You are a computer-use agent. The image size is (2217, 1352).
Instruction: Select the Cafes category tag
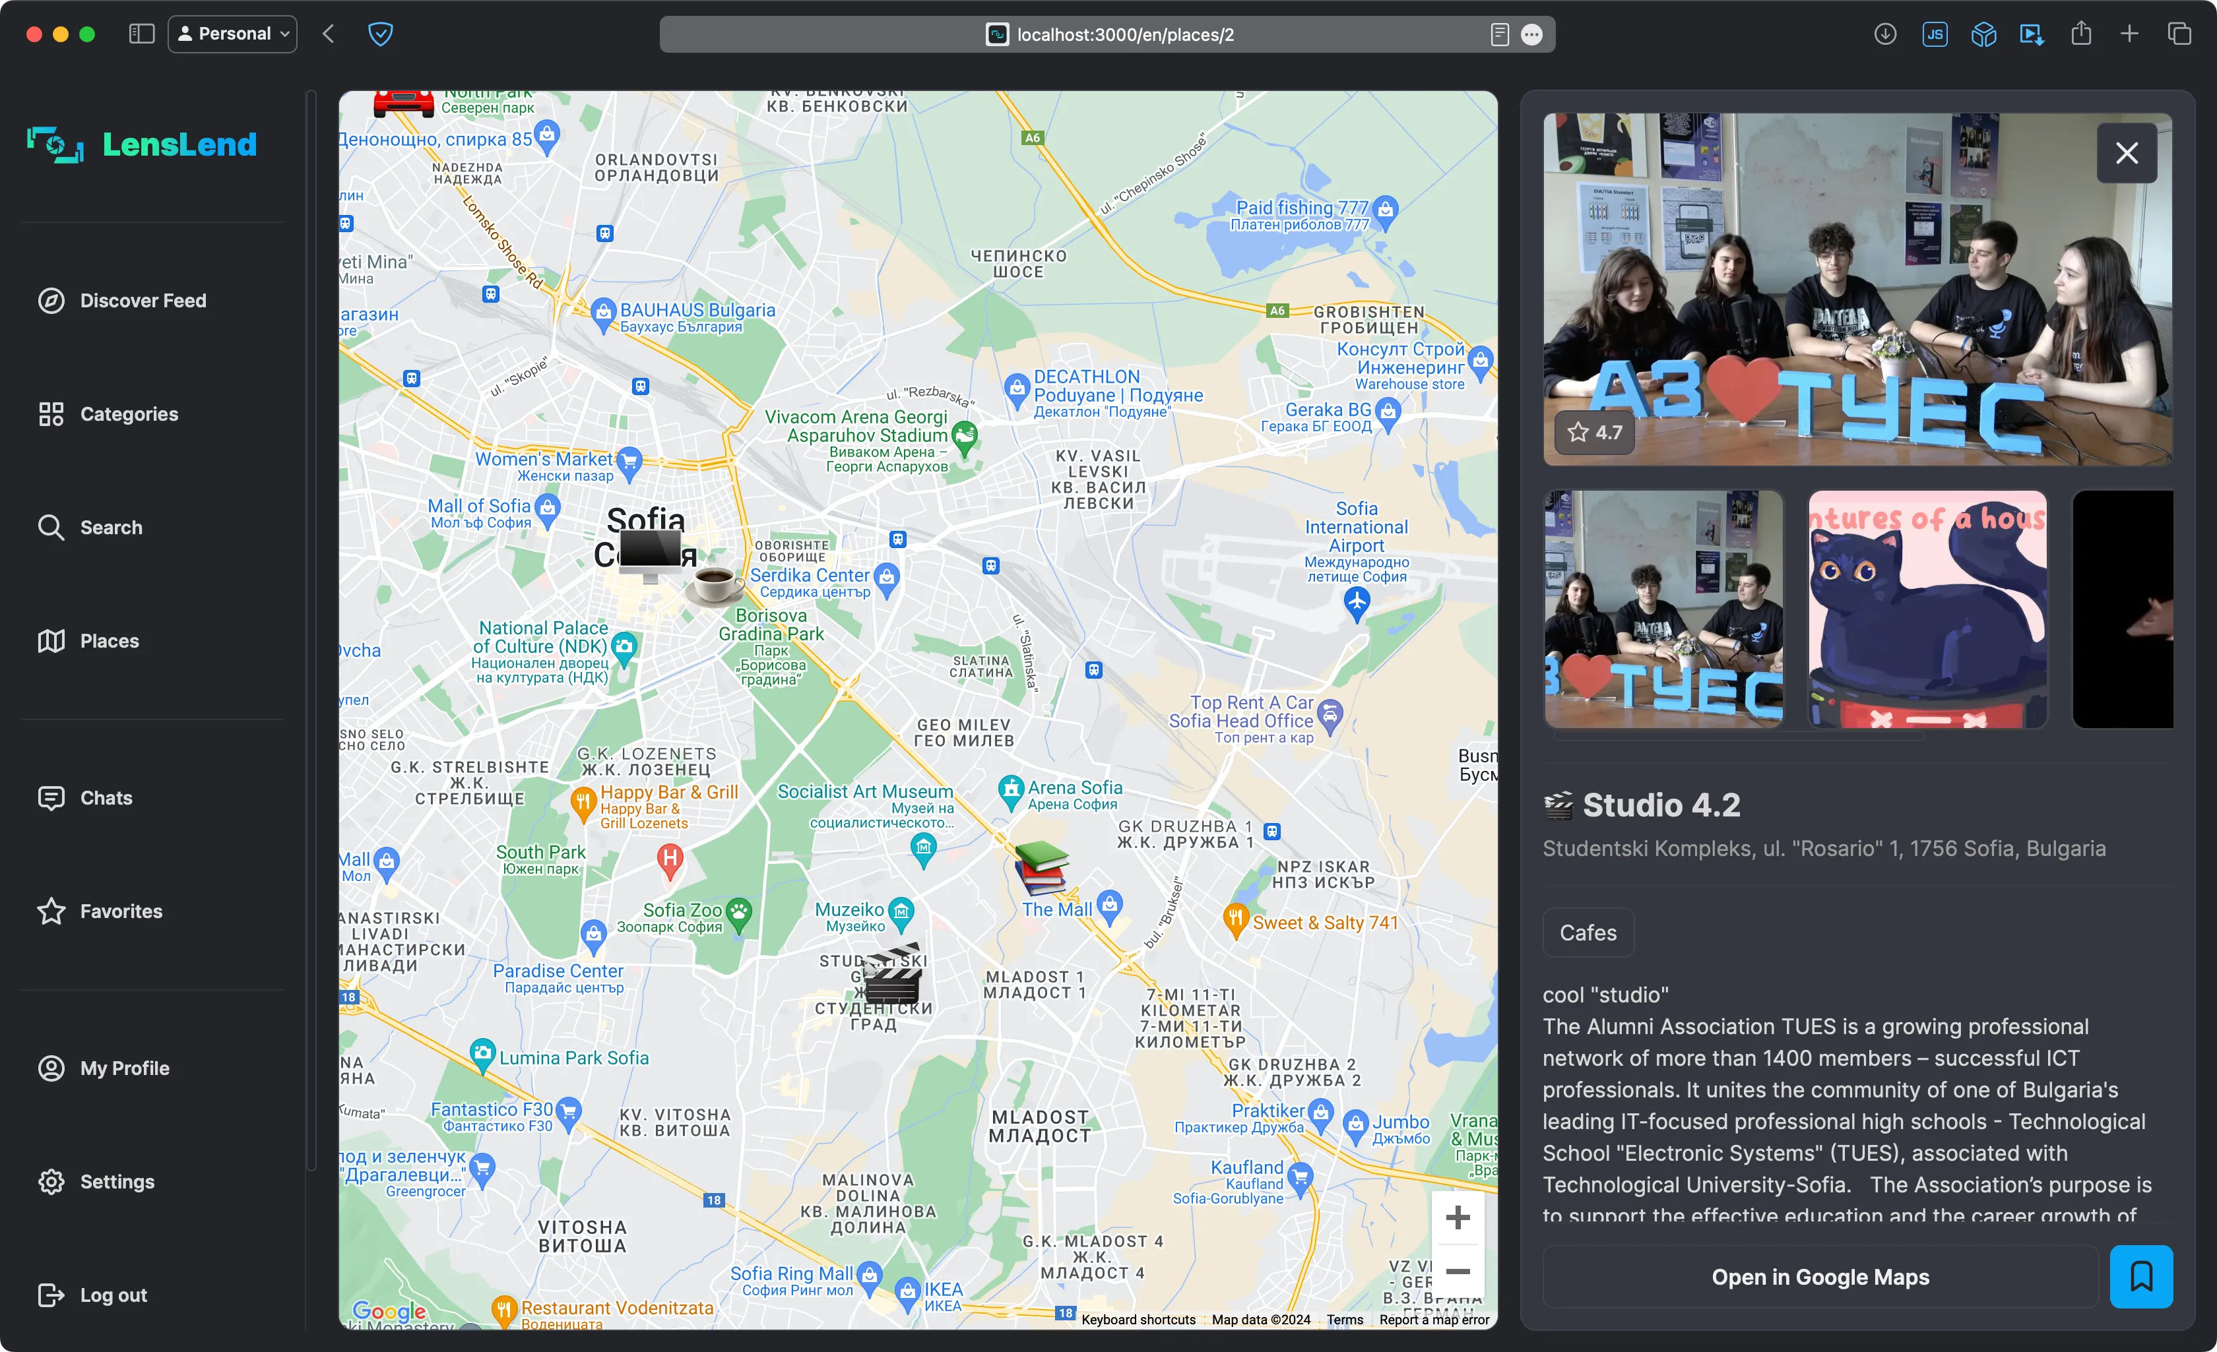pyautogui.click(x=1588, y=933)
